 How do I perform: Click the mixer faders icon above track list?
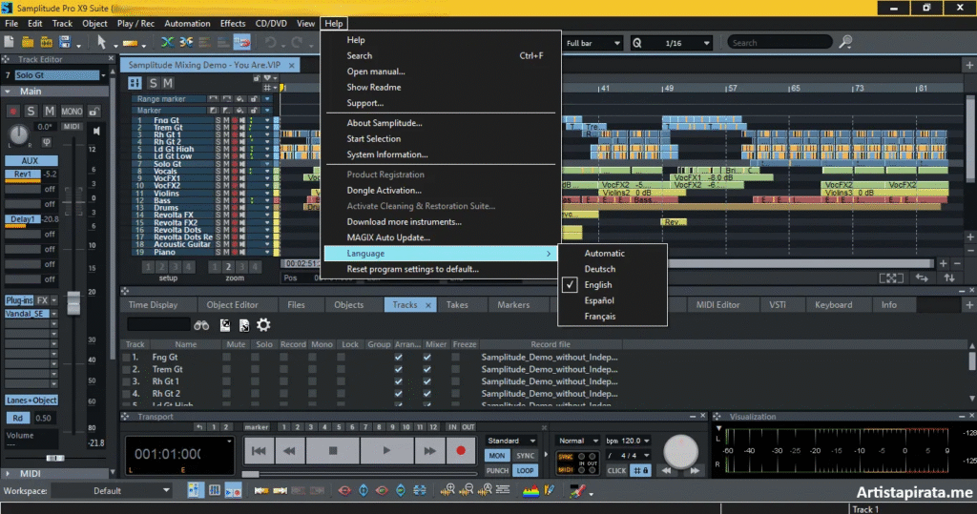tap(135, 83)
